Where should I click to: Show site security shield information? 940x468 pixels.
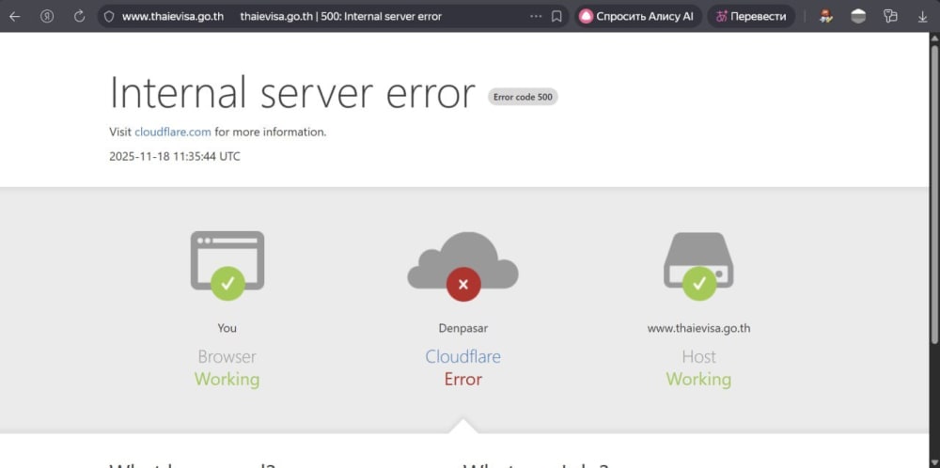(x=108, y=17)
